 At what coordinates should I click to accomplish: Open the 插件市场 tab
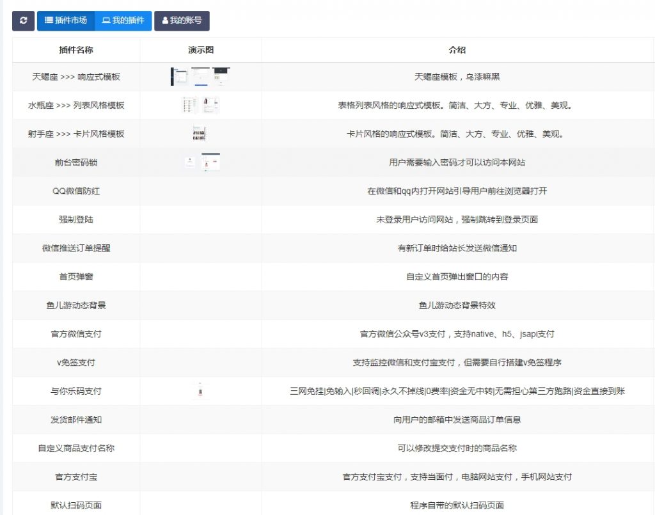[x=66, y=20]
